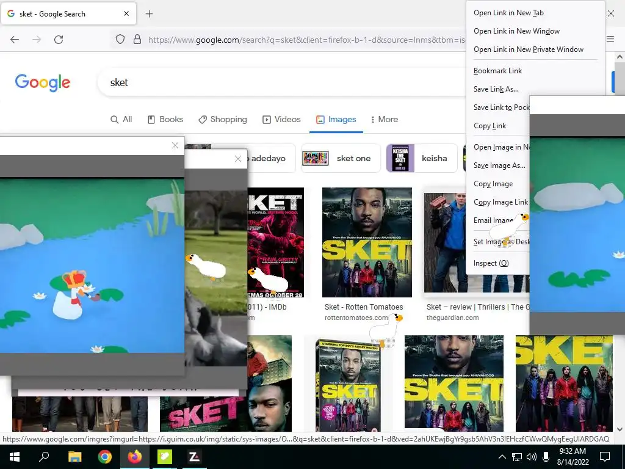The image size is (625, 469).
Task: Select the 'keisha' suggestion chip
Action: (x=422, y=158)
